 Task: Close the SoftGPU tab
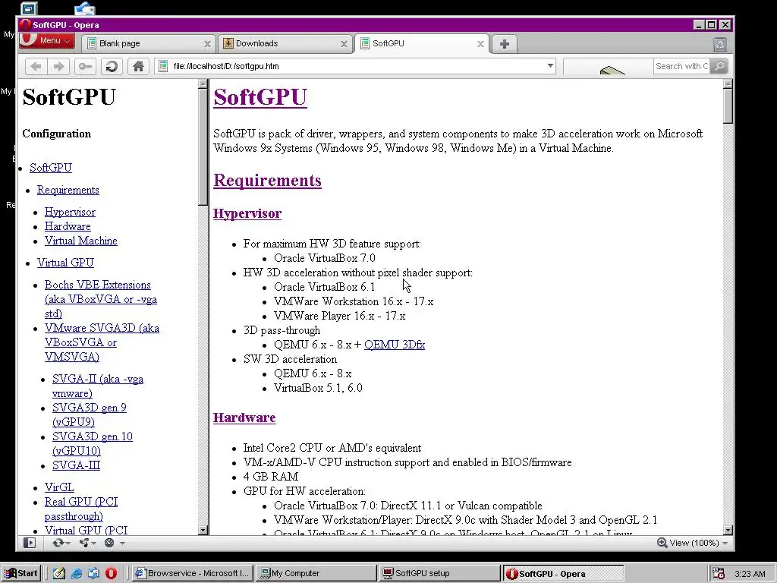pyautogui.click(x=480, y=44)
